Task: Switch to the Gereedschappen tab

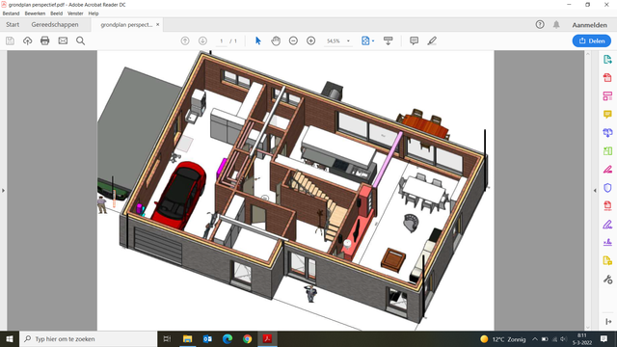Action: tap(55, 24)
